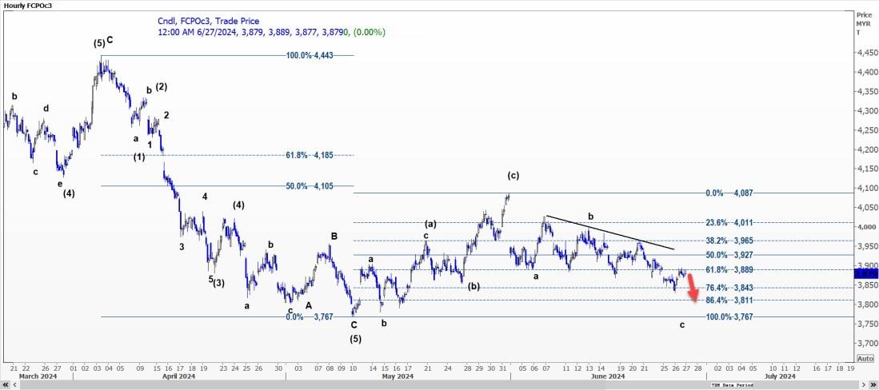The image size is (879, 390).
Task: Click the 4,450 price axis label
Action: coord(867,54)
